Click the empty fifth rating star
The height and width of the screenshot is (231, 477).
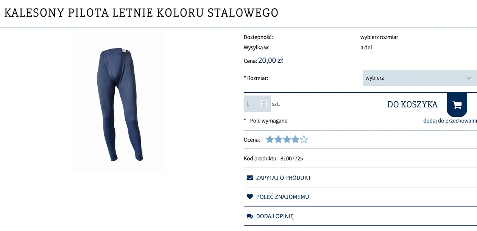point(304,140)
